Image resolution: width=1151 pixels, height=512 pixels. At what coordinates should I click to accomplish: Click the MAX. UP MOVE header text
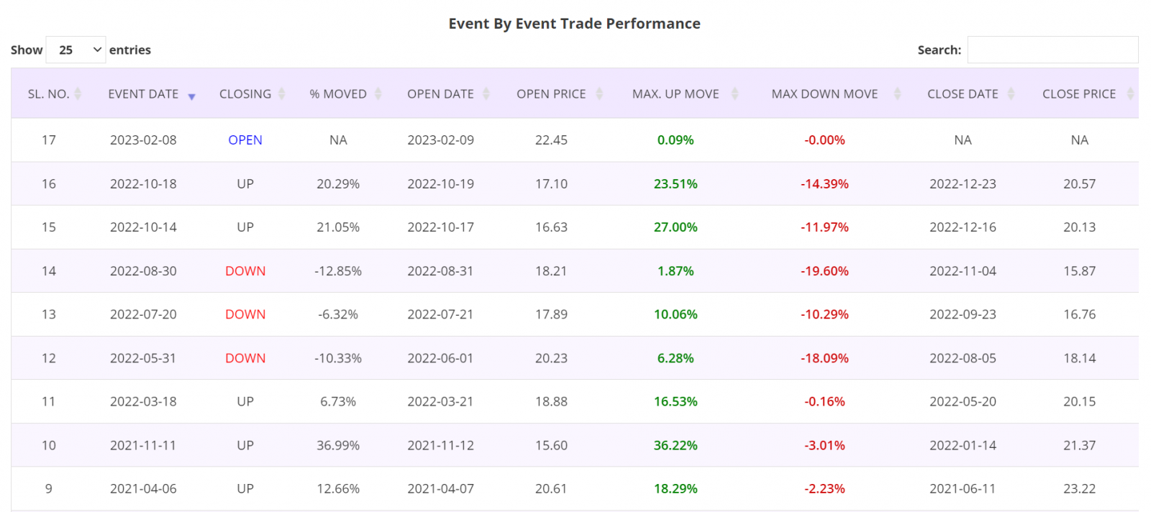[675, 93]
